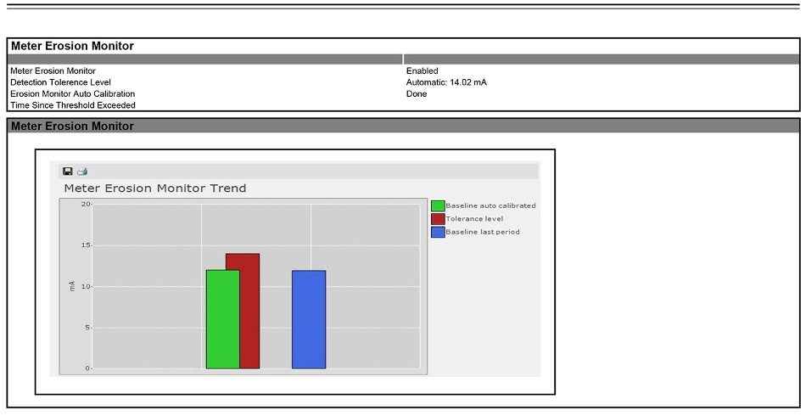Select the blue Baseline last period bar

[x=309, y=319]
